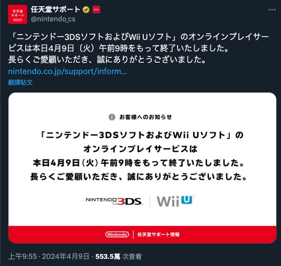Click the gold verified checkmark badge
The height and width of the screenshot is (266, 281).
86,9
